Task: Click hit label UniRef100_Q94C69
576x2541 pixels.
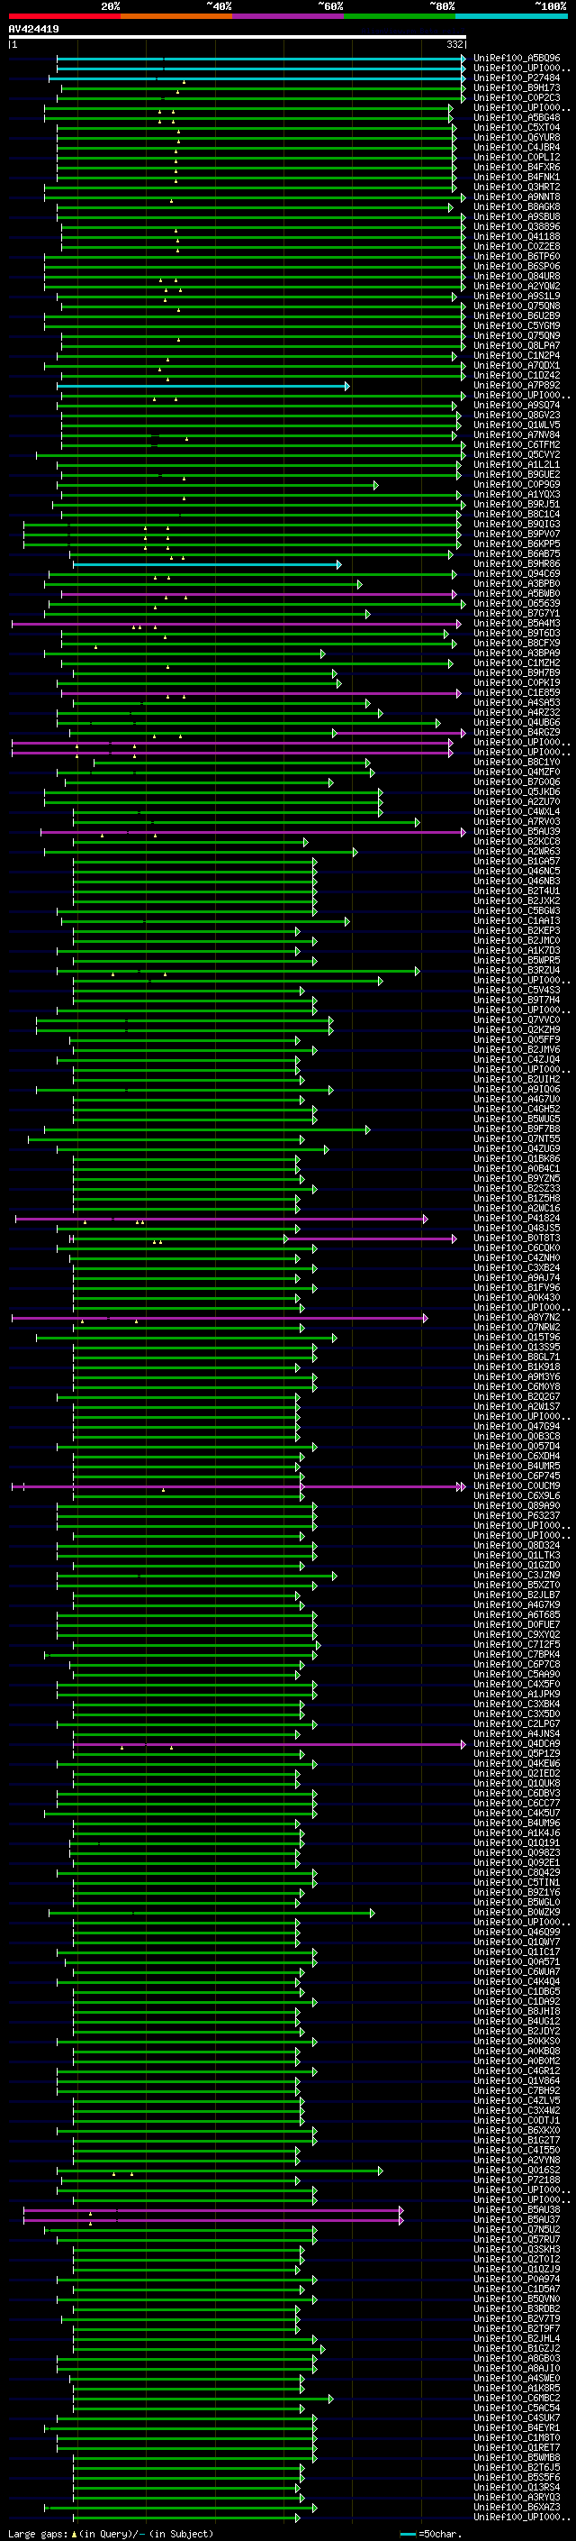Action: pyautogui.click(x=517, y=574)
